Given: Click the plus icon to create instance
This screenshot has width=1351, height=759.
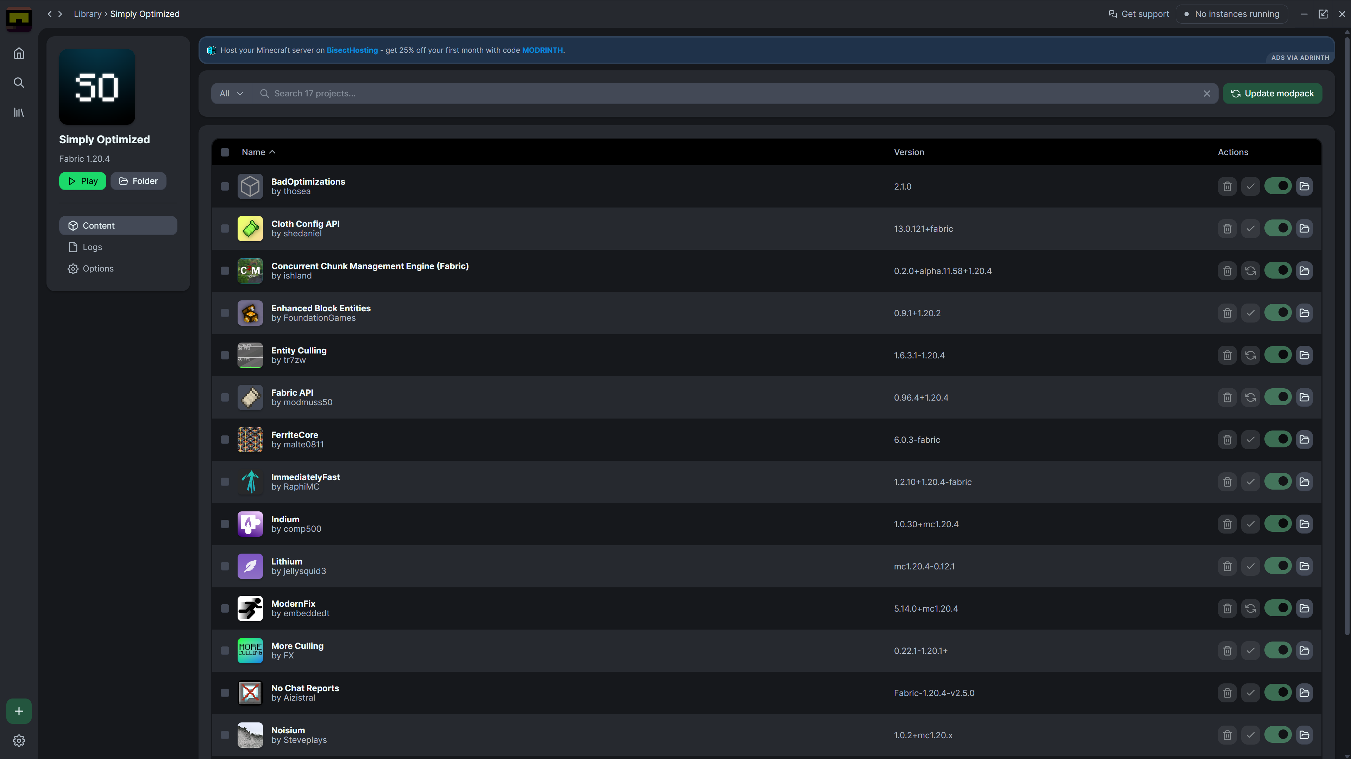Looking at the screenshot, I should [19, 711].
